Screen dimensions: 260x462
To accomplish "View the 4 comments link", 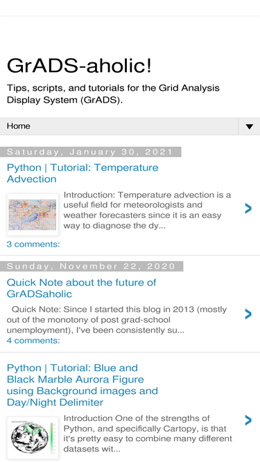I will pyautogui.click(x=33, y=341).
